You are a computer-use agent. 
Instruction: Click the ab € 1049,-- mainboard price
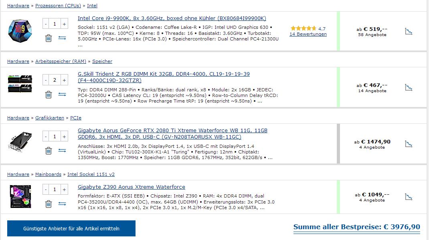[372, 195]
